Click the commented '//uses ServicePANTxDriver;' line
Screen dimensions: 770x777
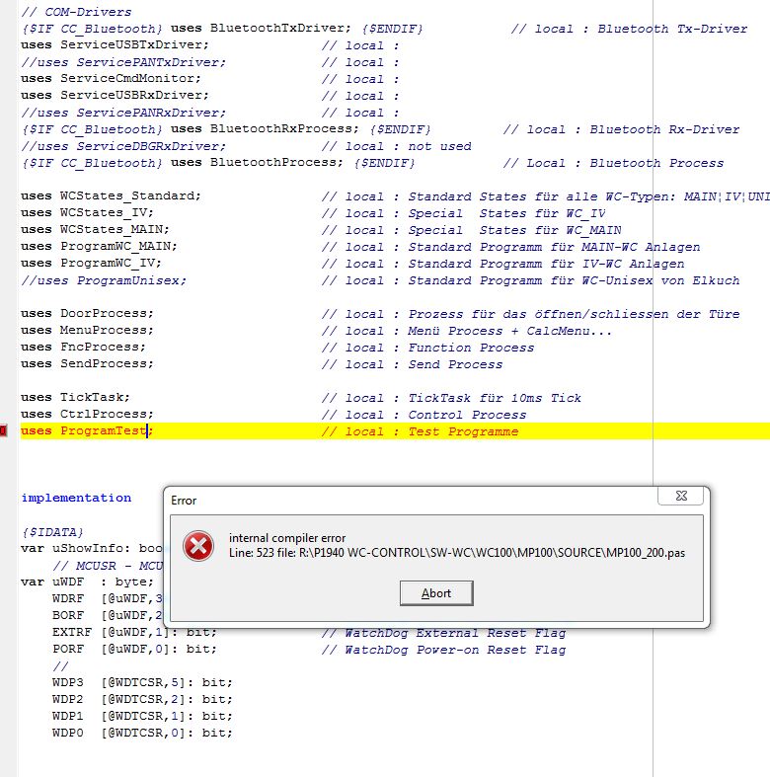point(122,62)
